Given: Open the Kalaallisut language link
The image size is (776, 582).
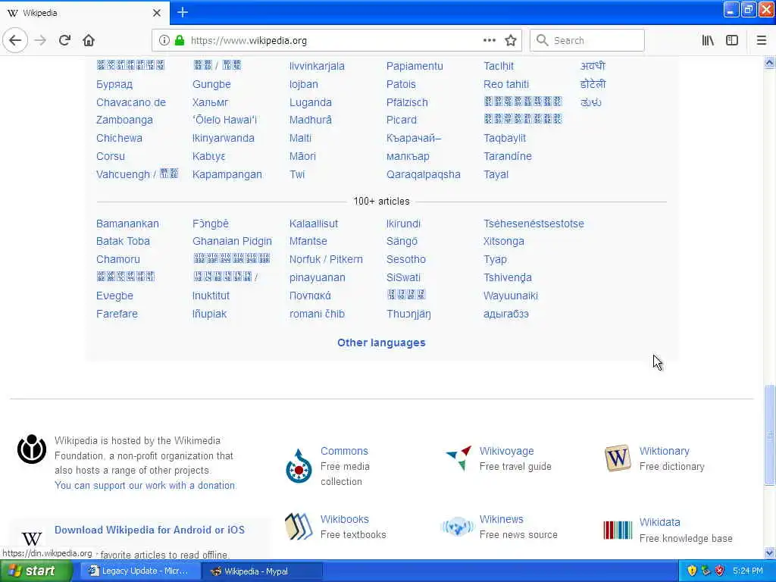Looking at the screenshot, I should [x=313, y=224].
